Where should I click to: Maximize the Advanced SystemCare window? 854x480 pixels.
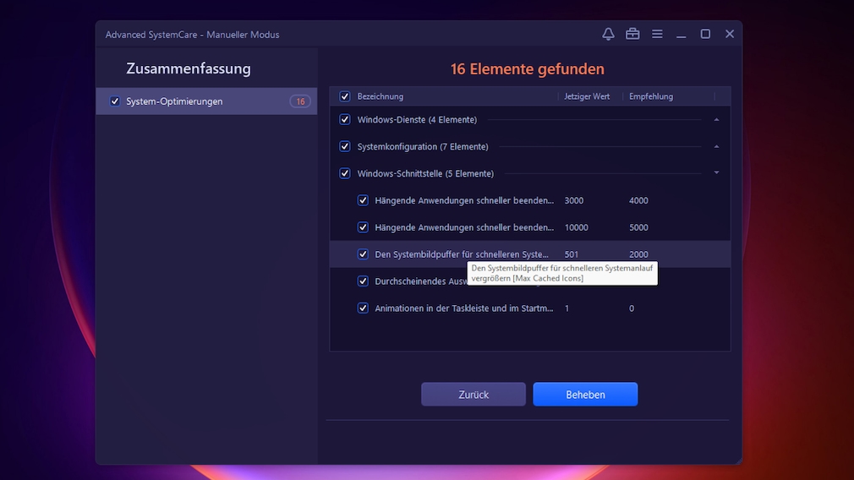pos(705,34)
